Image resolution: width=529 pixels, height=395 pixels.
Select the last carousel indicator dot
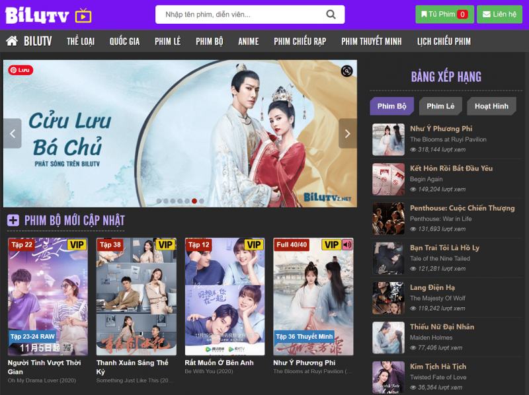coord(202,201)
